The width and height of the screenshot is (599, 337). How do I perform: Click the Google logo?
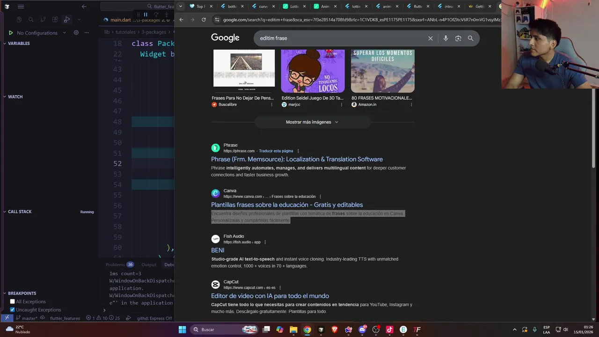pos(225,38)
